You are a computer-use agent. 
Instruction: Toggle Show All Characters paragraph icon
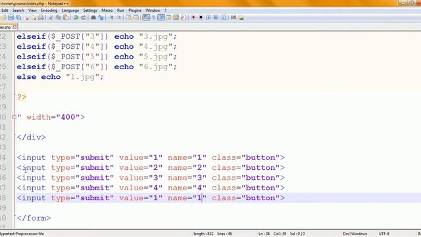pos(153,18)
